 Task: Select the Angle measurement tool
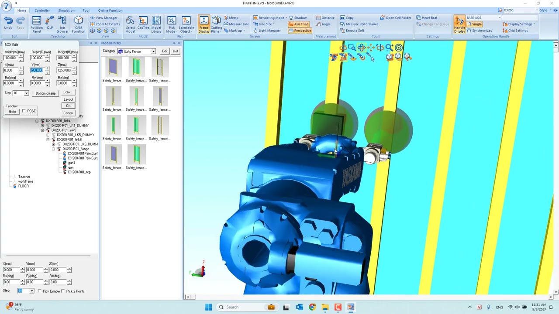[323, 24]
